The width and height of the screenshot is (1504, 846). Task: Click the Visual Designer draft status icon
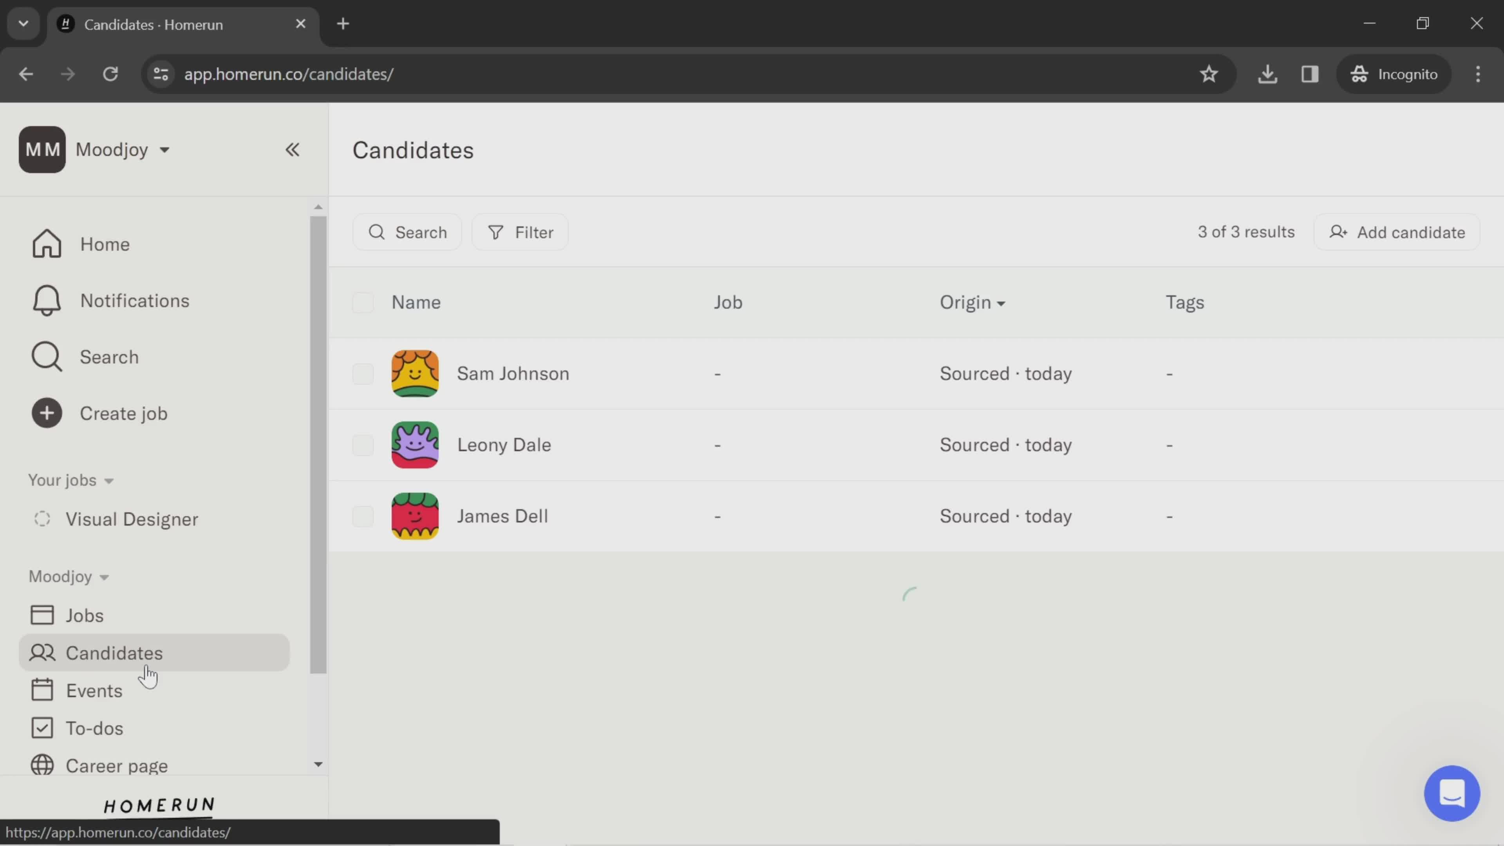coord(42,519)
